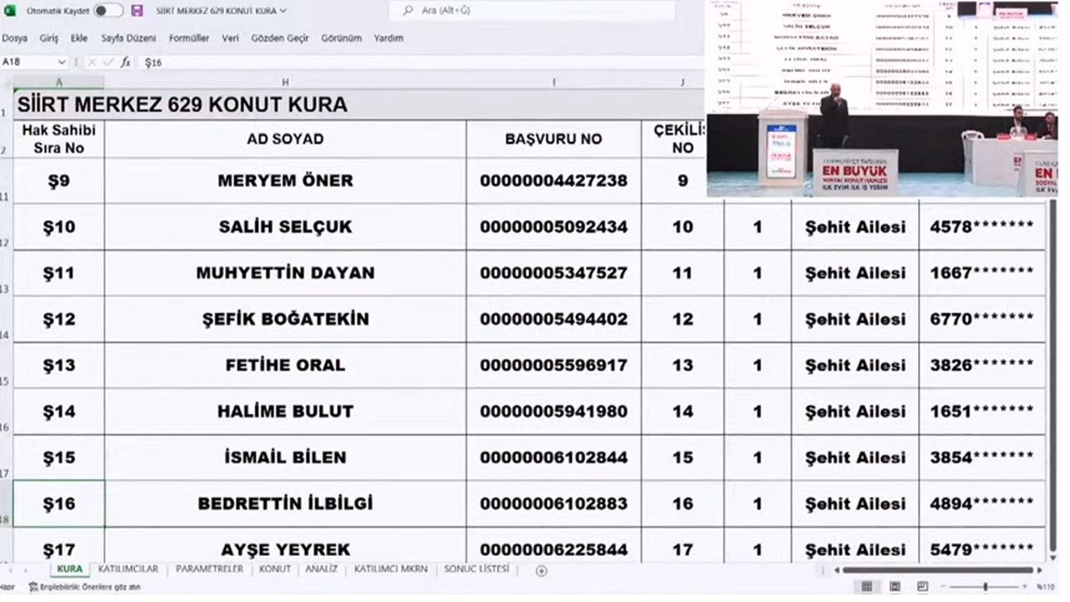1070x602 pixels.
Task: Open the Formüller ribbon menu
Action: pos(189,38)
